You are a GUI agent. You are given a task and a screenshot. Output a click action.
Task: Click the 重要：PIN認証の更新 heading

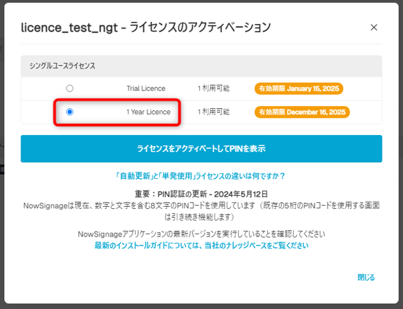tap(201, 194)
